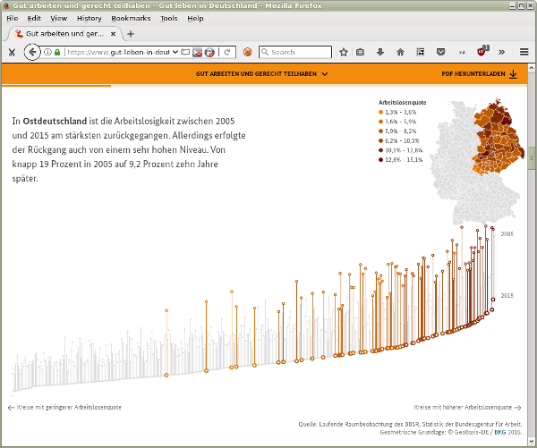Click the orange cookie blocker icon
537x448 pixels.
click(247, 52)
